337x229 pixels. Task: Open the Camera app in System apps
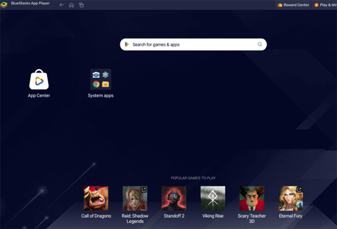[x=96, y=75]
